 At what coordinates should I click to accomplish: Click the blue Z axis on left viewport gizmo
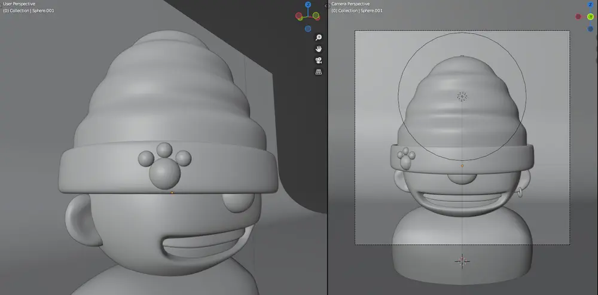click(x=308, y=4)
